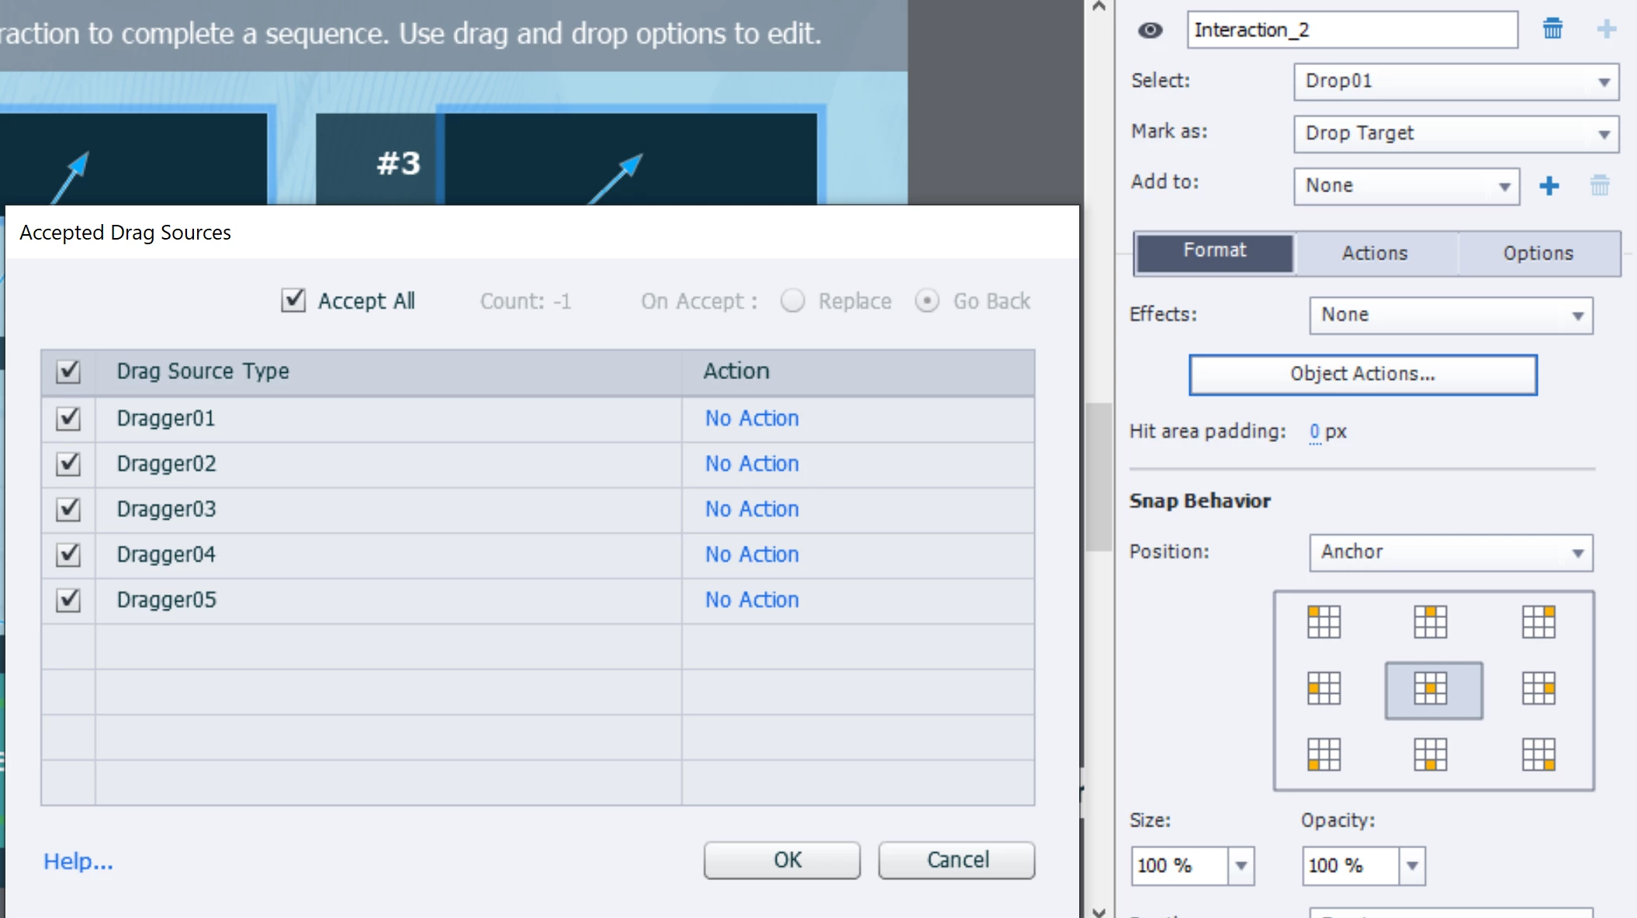Toggle the interaction visibility eye icon
Image resolution: width=1637 pixels, height=918 pixels.
click(x=1150, y=30)
